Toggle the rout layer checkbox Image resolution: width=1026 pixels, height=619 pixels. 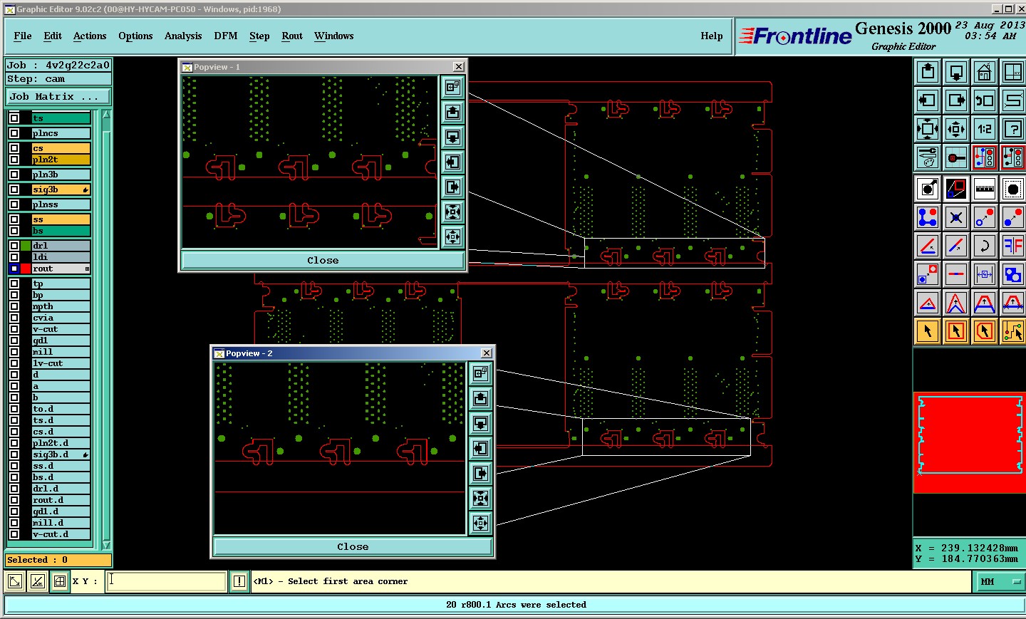click(14, 269)
